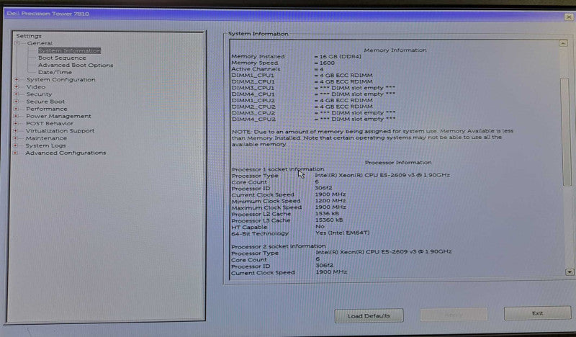Expand the Virtualization Support node

(x=15, y=131)
